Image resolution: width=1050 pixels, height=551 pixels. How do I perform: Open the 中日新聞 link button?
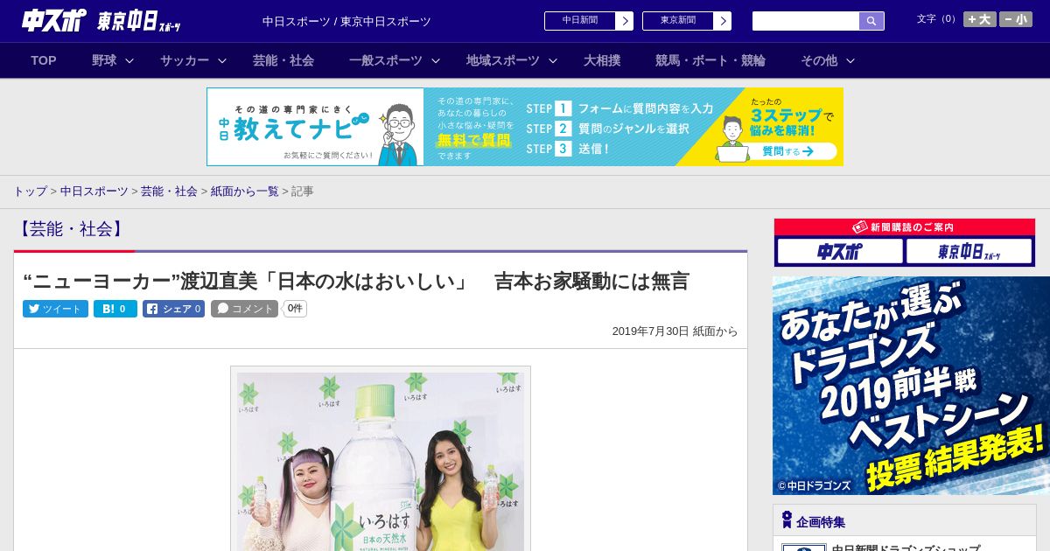click(x=589, y=21)
